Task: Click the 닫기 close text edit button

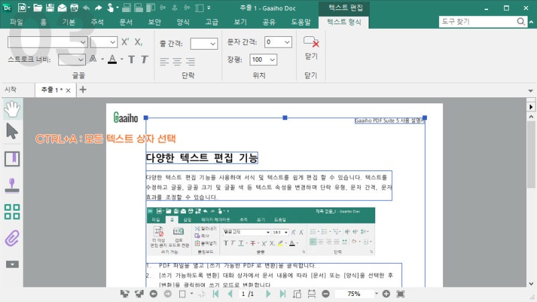Action: 311,48
